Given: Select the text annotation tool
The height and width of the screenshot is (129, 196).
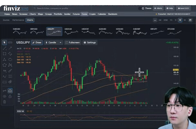Looking at the screenshot, I should click(x=5, y=71).
